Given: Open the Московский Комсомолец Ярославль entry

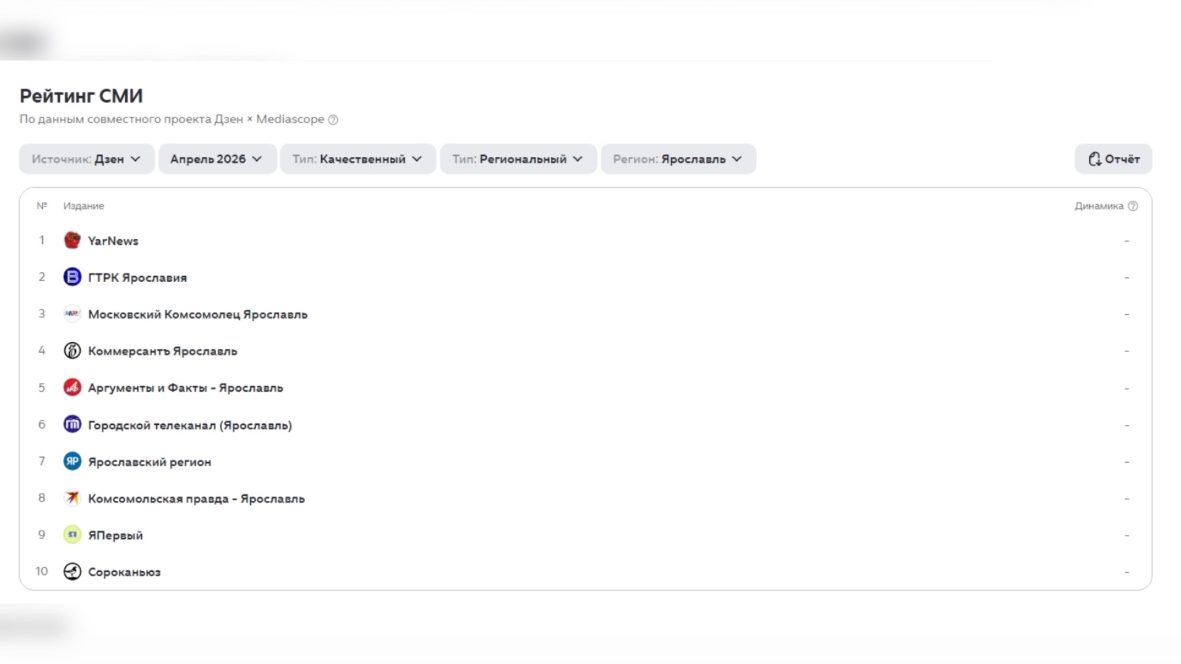Looking at the screenshot, I should (x=198, y=314).
